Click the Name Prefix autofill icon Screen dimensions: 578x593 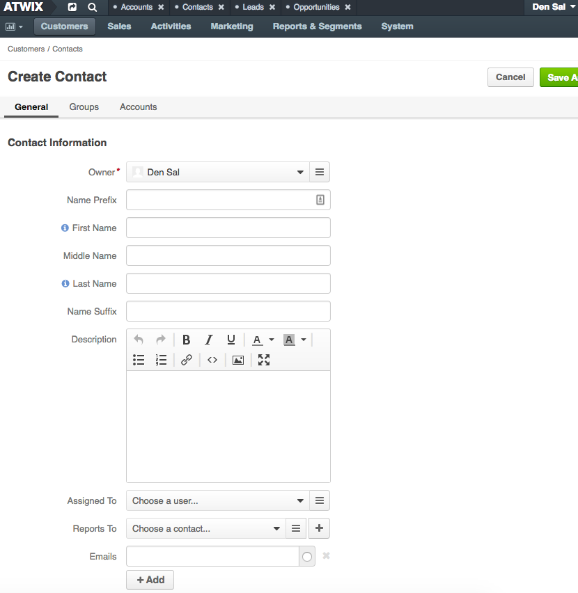coord(320,200)
